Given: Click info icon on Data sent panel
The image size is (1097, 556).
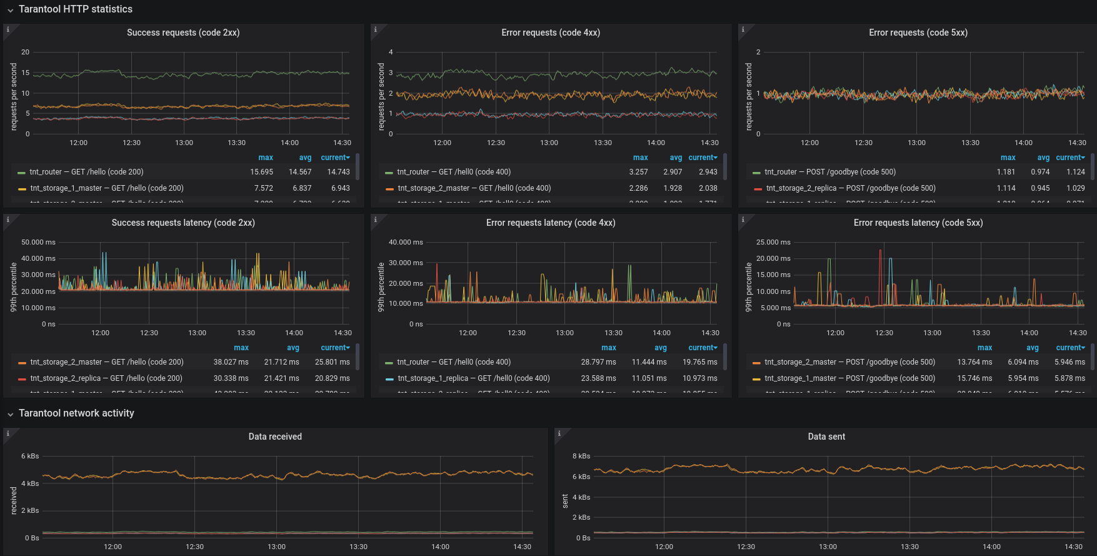Looking at the screenshot, I should click(x=559, y=433).
